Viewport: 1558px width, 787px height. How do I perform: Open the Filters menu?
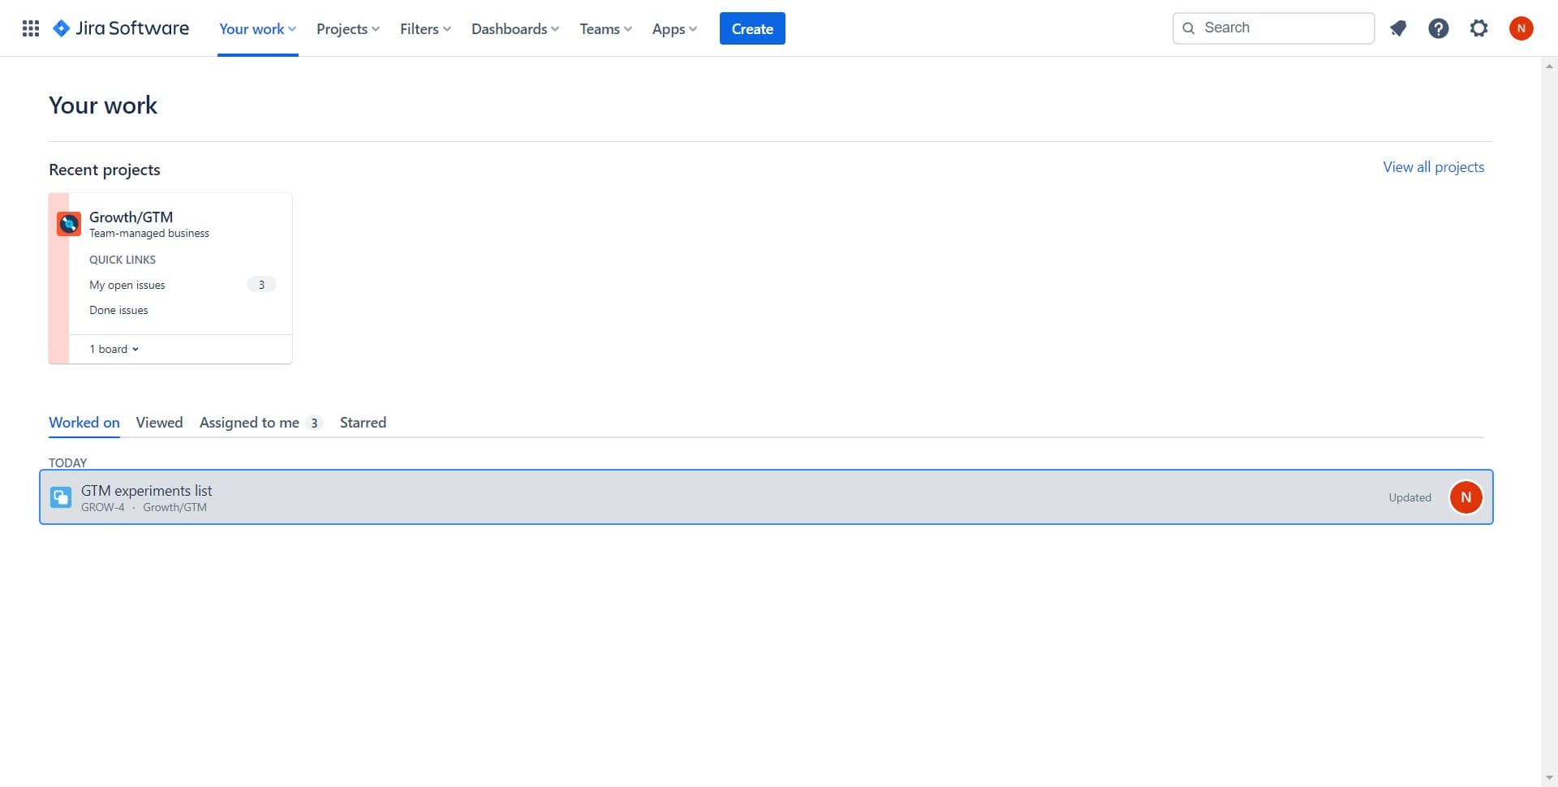(424, 28)
